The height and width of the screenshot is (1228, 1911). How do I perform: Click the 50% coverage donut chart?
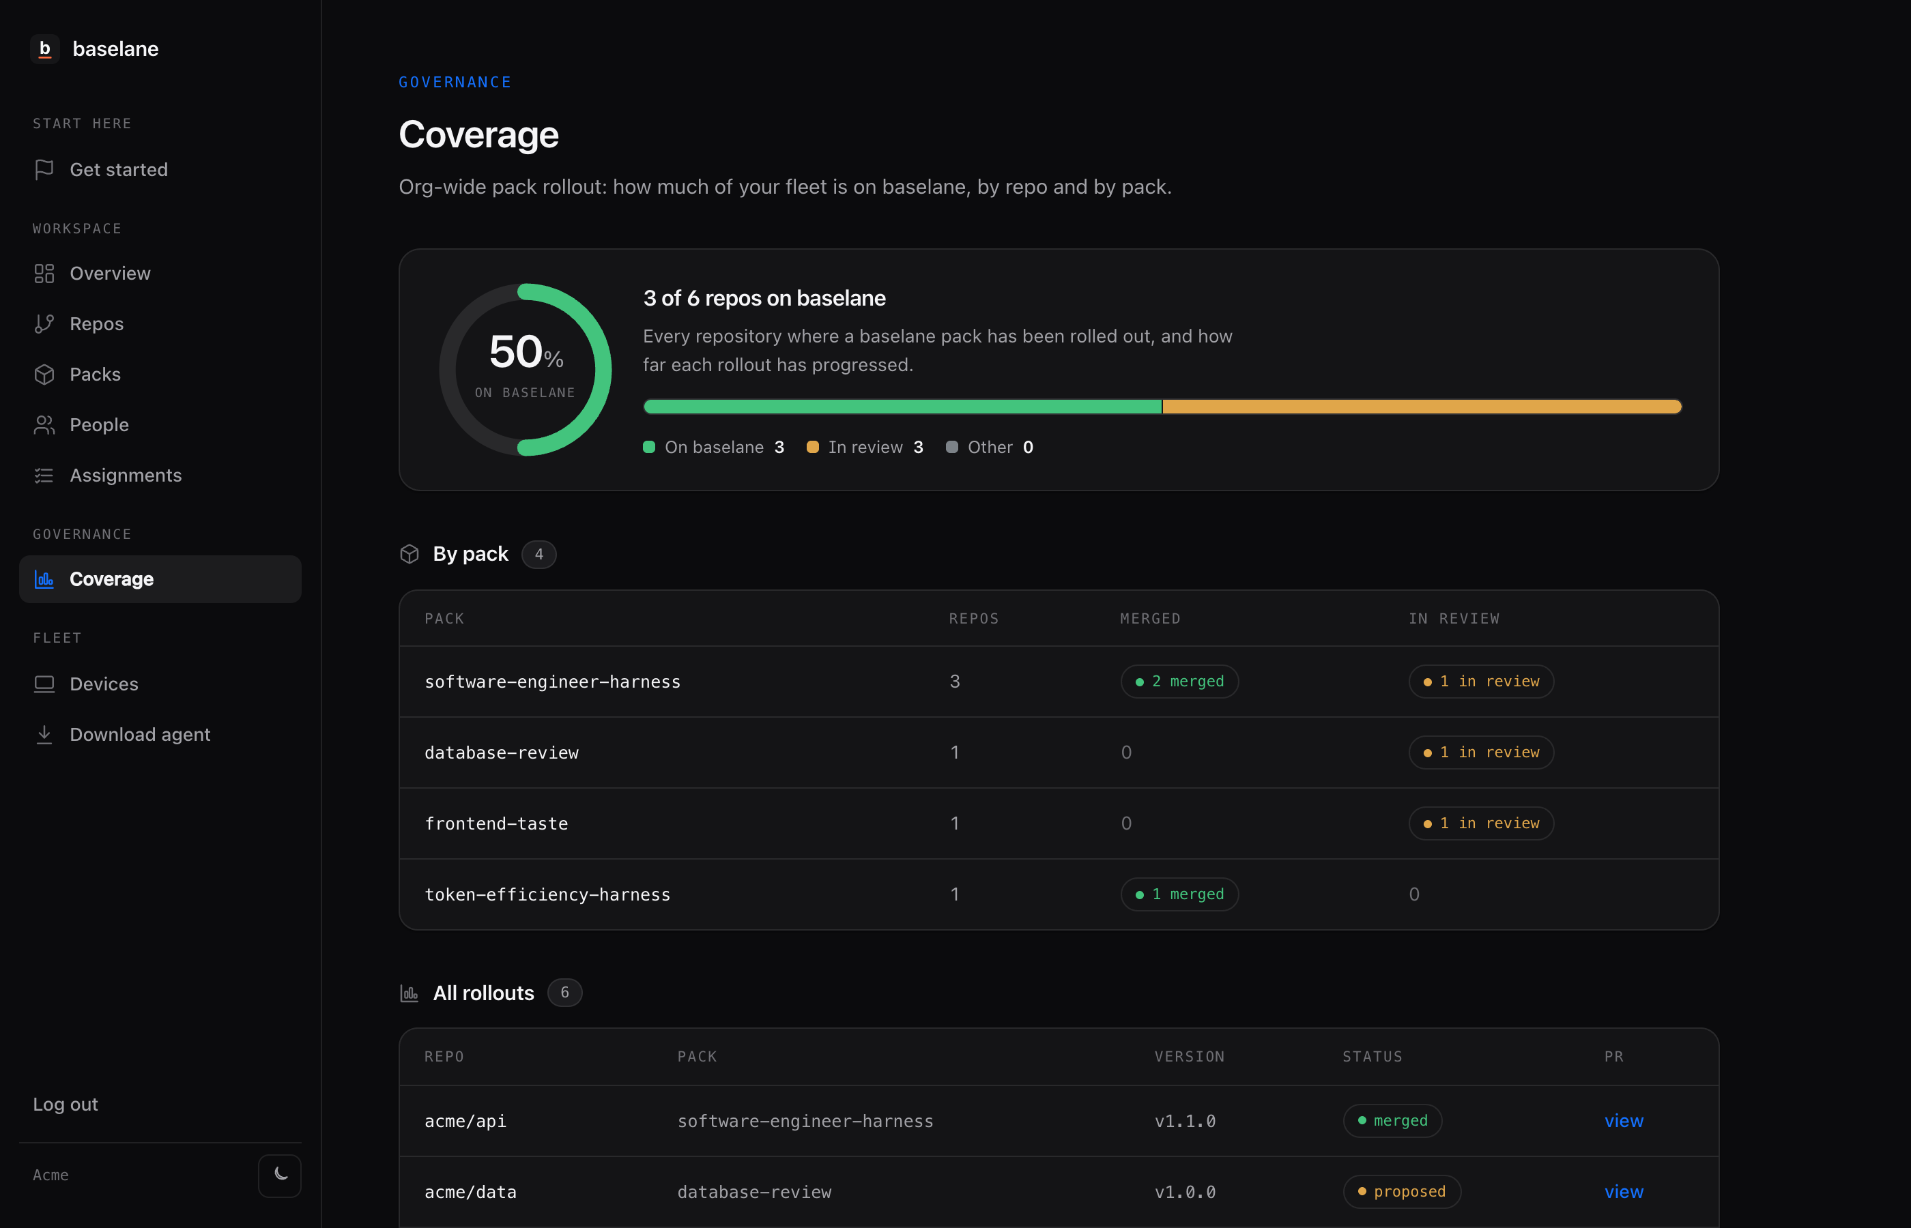click(x=526, y=369)
